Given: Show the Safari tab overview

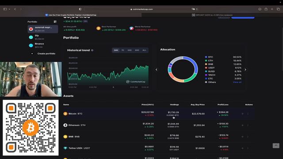Looking at the screenshot, I should pyautogui.click(x=278, y=9).
